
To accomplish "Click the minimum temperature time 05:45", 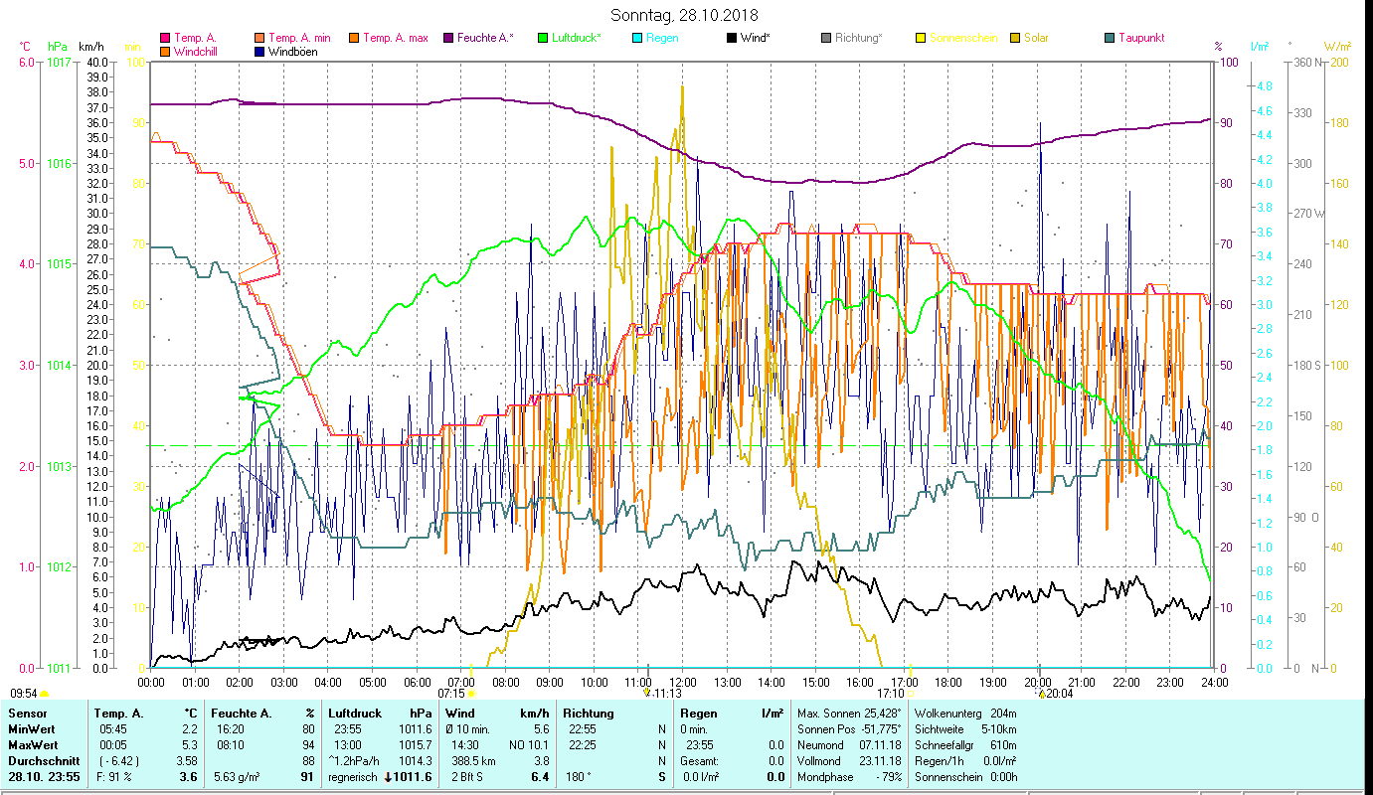I will point(112,729).
